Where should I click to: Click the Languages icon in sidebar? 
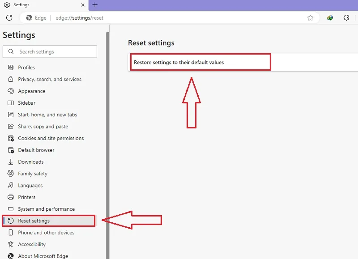10,185
